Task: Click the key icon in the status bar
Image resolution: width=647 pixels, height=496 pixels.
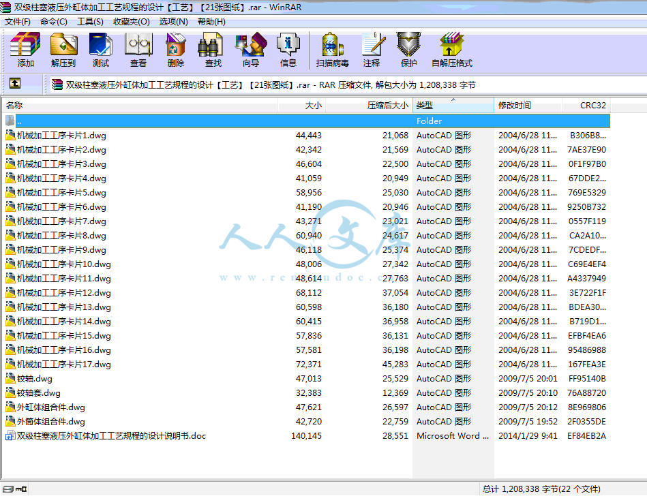Action: [21, 489]
